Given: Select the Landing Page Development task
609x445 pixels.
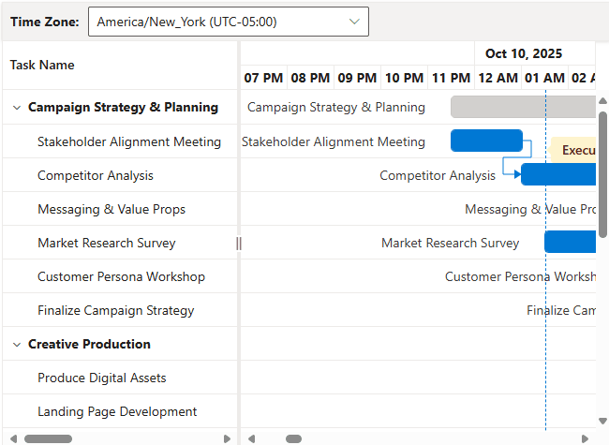Looking at the screenshot, I should tap(117, 411).
